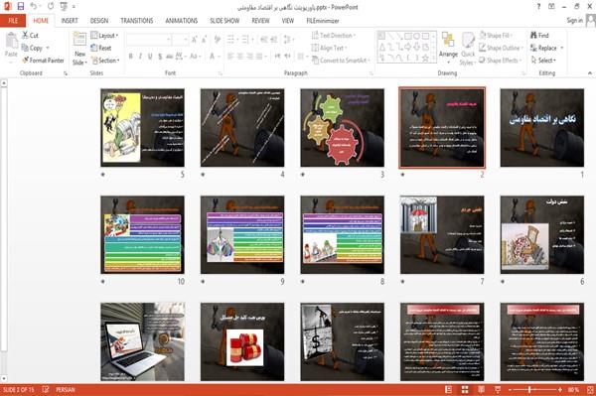Open the Layout dropdown
Screen dimensions: 596x396
(x=104, y=36)
